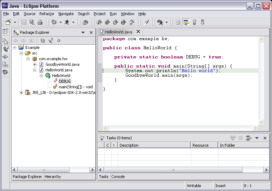
Task: Switch to the Hierarchy tab
Action: point(53,177)
